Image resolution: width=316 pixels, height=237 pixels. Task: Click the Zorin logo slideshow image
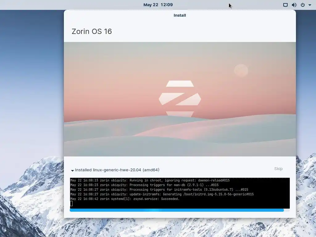[x=180, y=99]
